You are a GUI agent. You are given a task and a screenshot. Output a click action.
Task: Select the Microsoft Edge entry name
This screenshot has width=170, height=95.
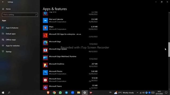pyautogui.click(x=55, y=42)
